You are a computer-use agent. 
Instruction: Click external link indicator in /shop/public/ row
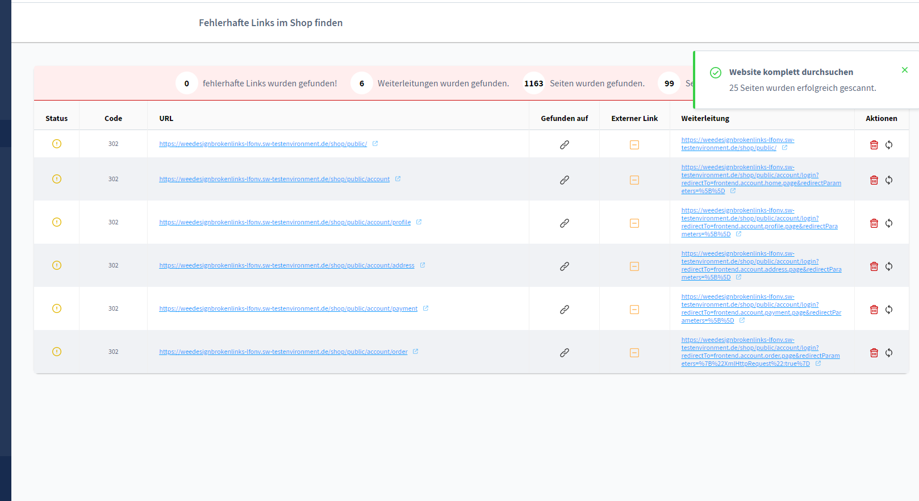coord(634,145)
